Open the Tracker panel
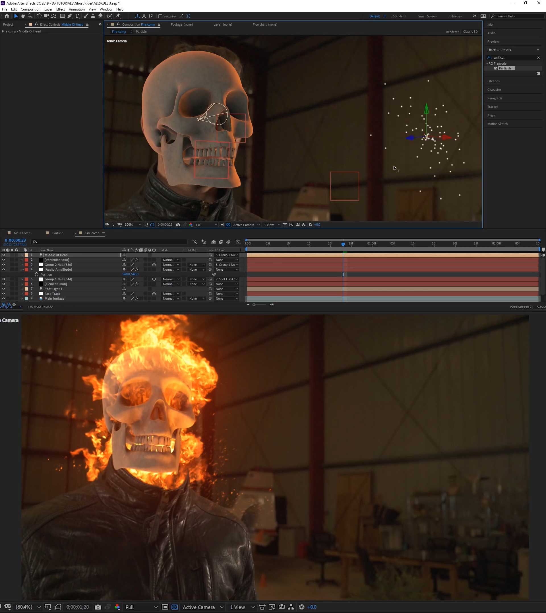The image size is (546, 613). click(492, 106)
